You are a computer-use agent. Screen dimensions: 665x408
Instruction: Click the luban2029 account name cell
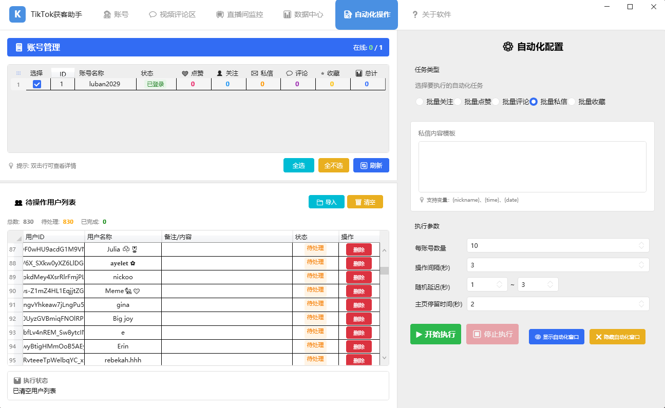click(x=105, y=84)
